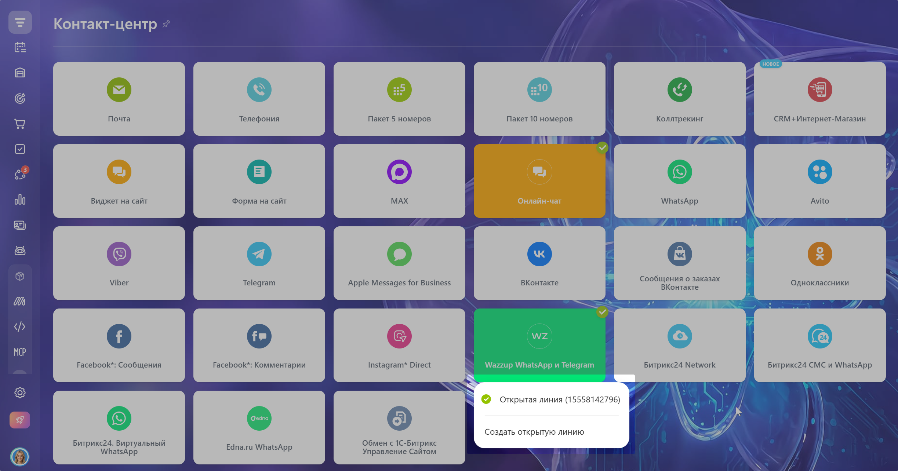Open the WhatsApp connector tile
Viewport: 898px width, 471px height.
coord(680,181)
